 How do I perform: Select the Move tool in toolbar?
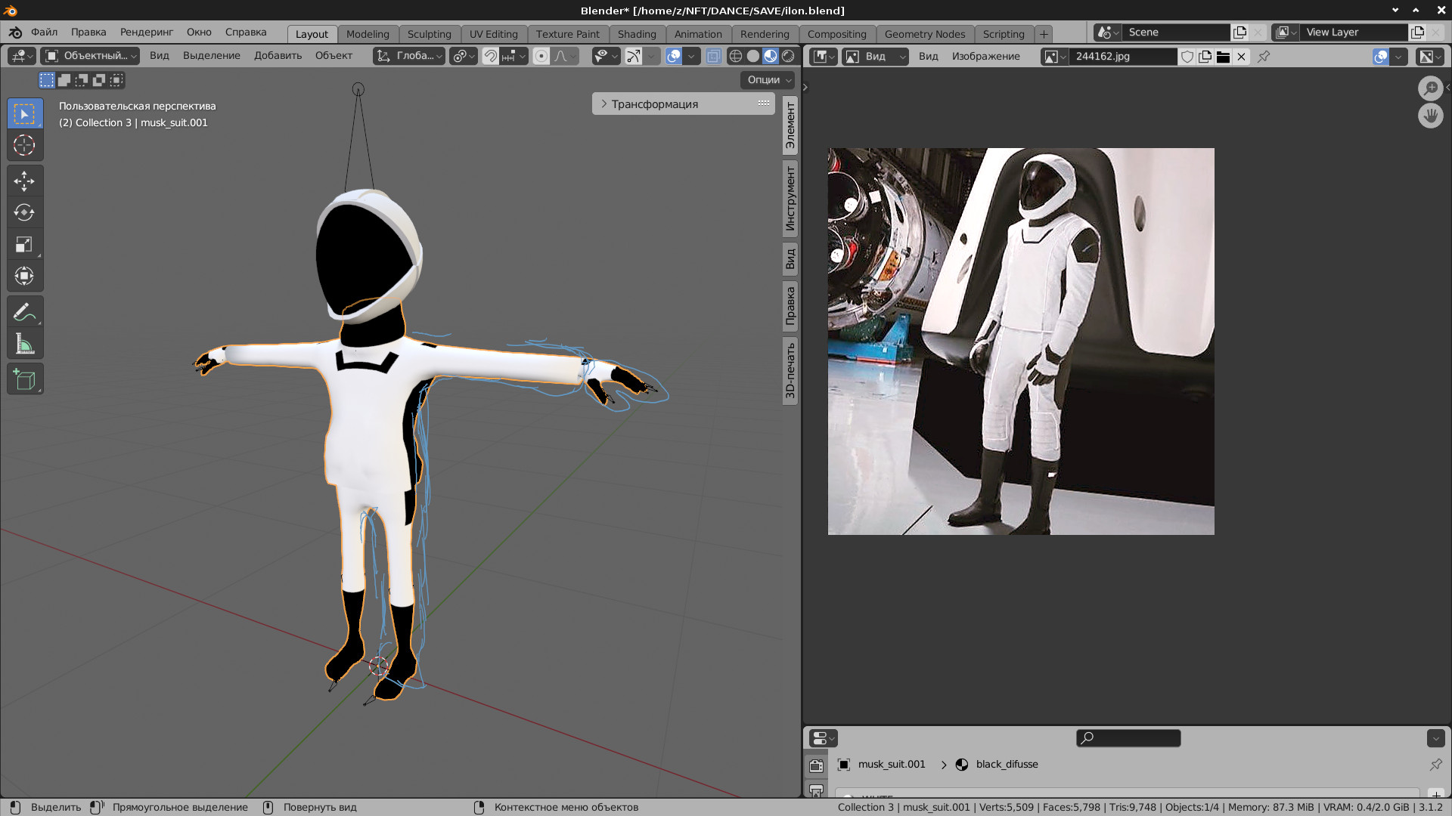[x=24, y=181]
